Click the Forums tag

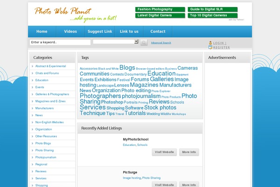click(x=140, y=79)
